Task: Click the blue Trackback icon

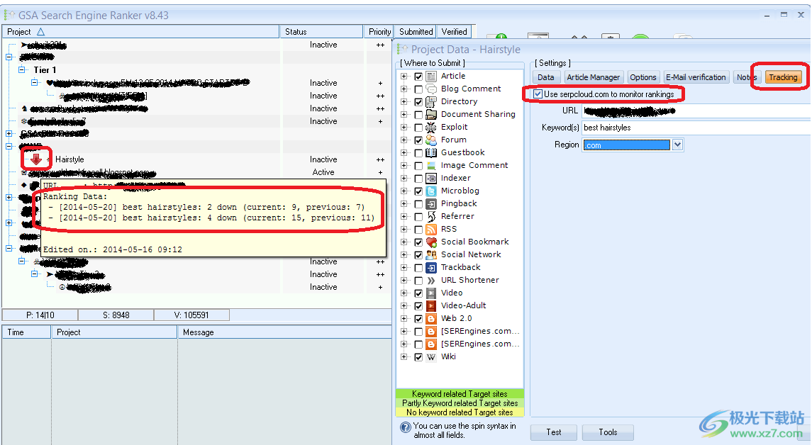Action: [x=431, y=268]
